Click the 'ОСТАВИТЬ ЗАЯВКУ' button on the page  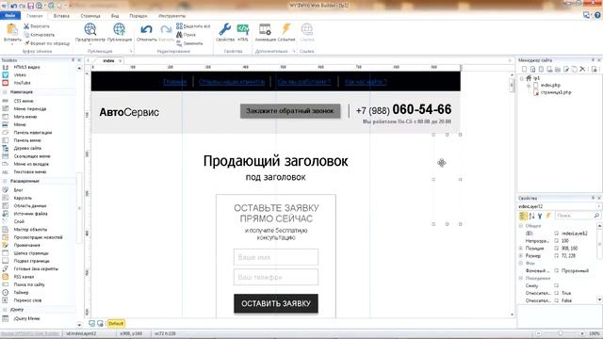(x=276, y=303)
